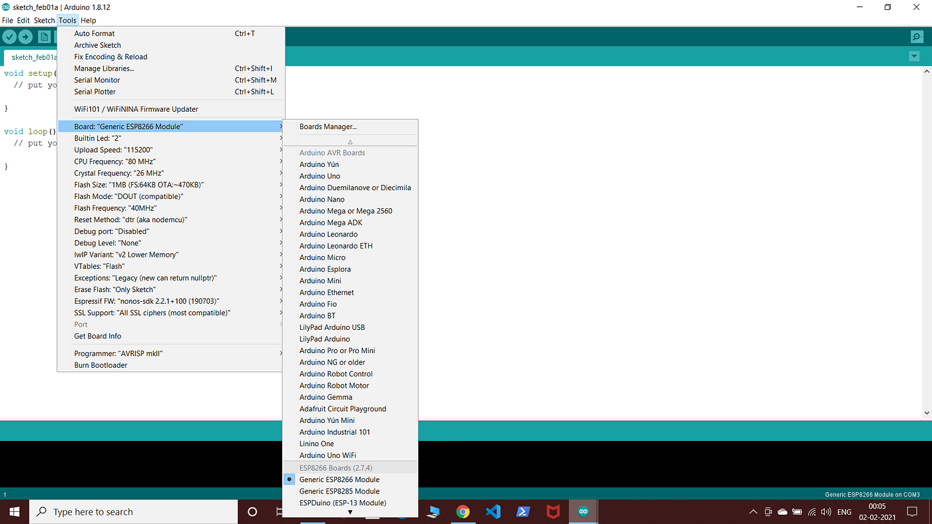Select Fix Encoding & Reload
The height and width of the screenshot is (524, 932).
click(170, 57)
